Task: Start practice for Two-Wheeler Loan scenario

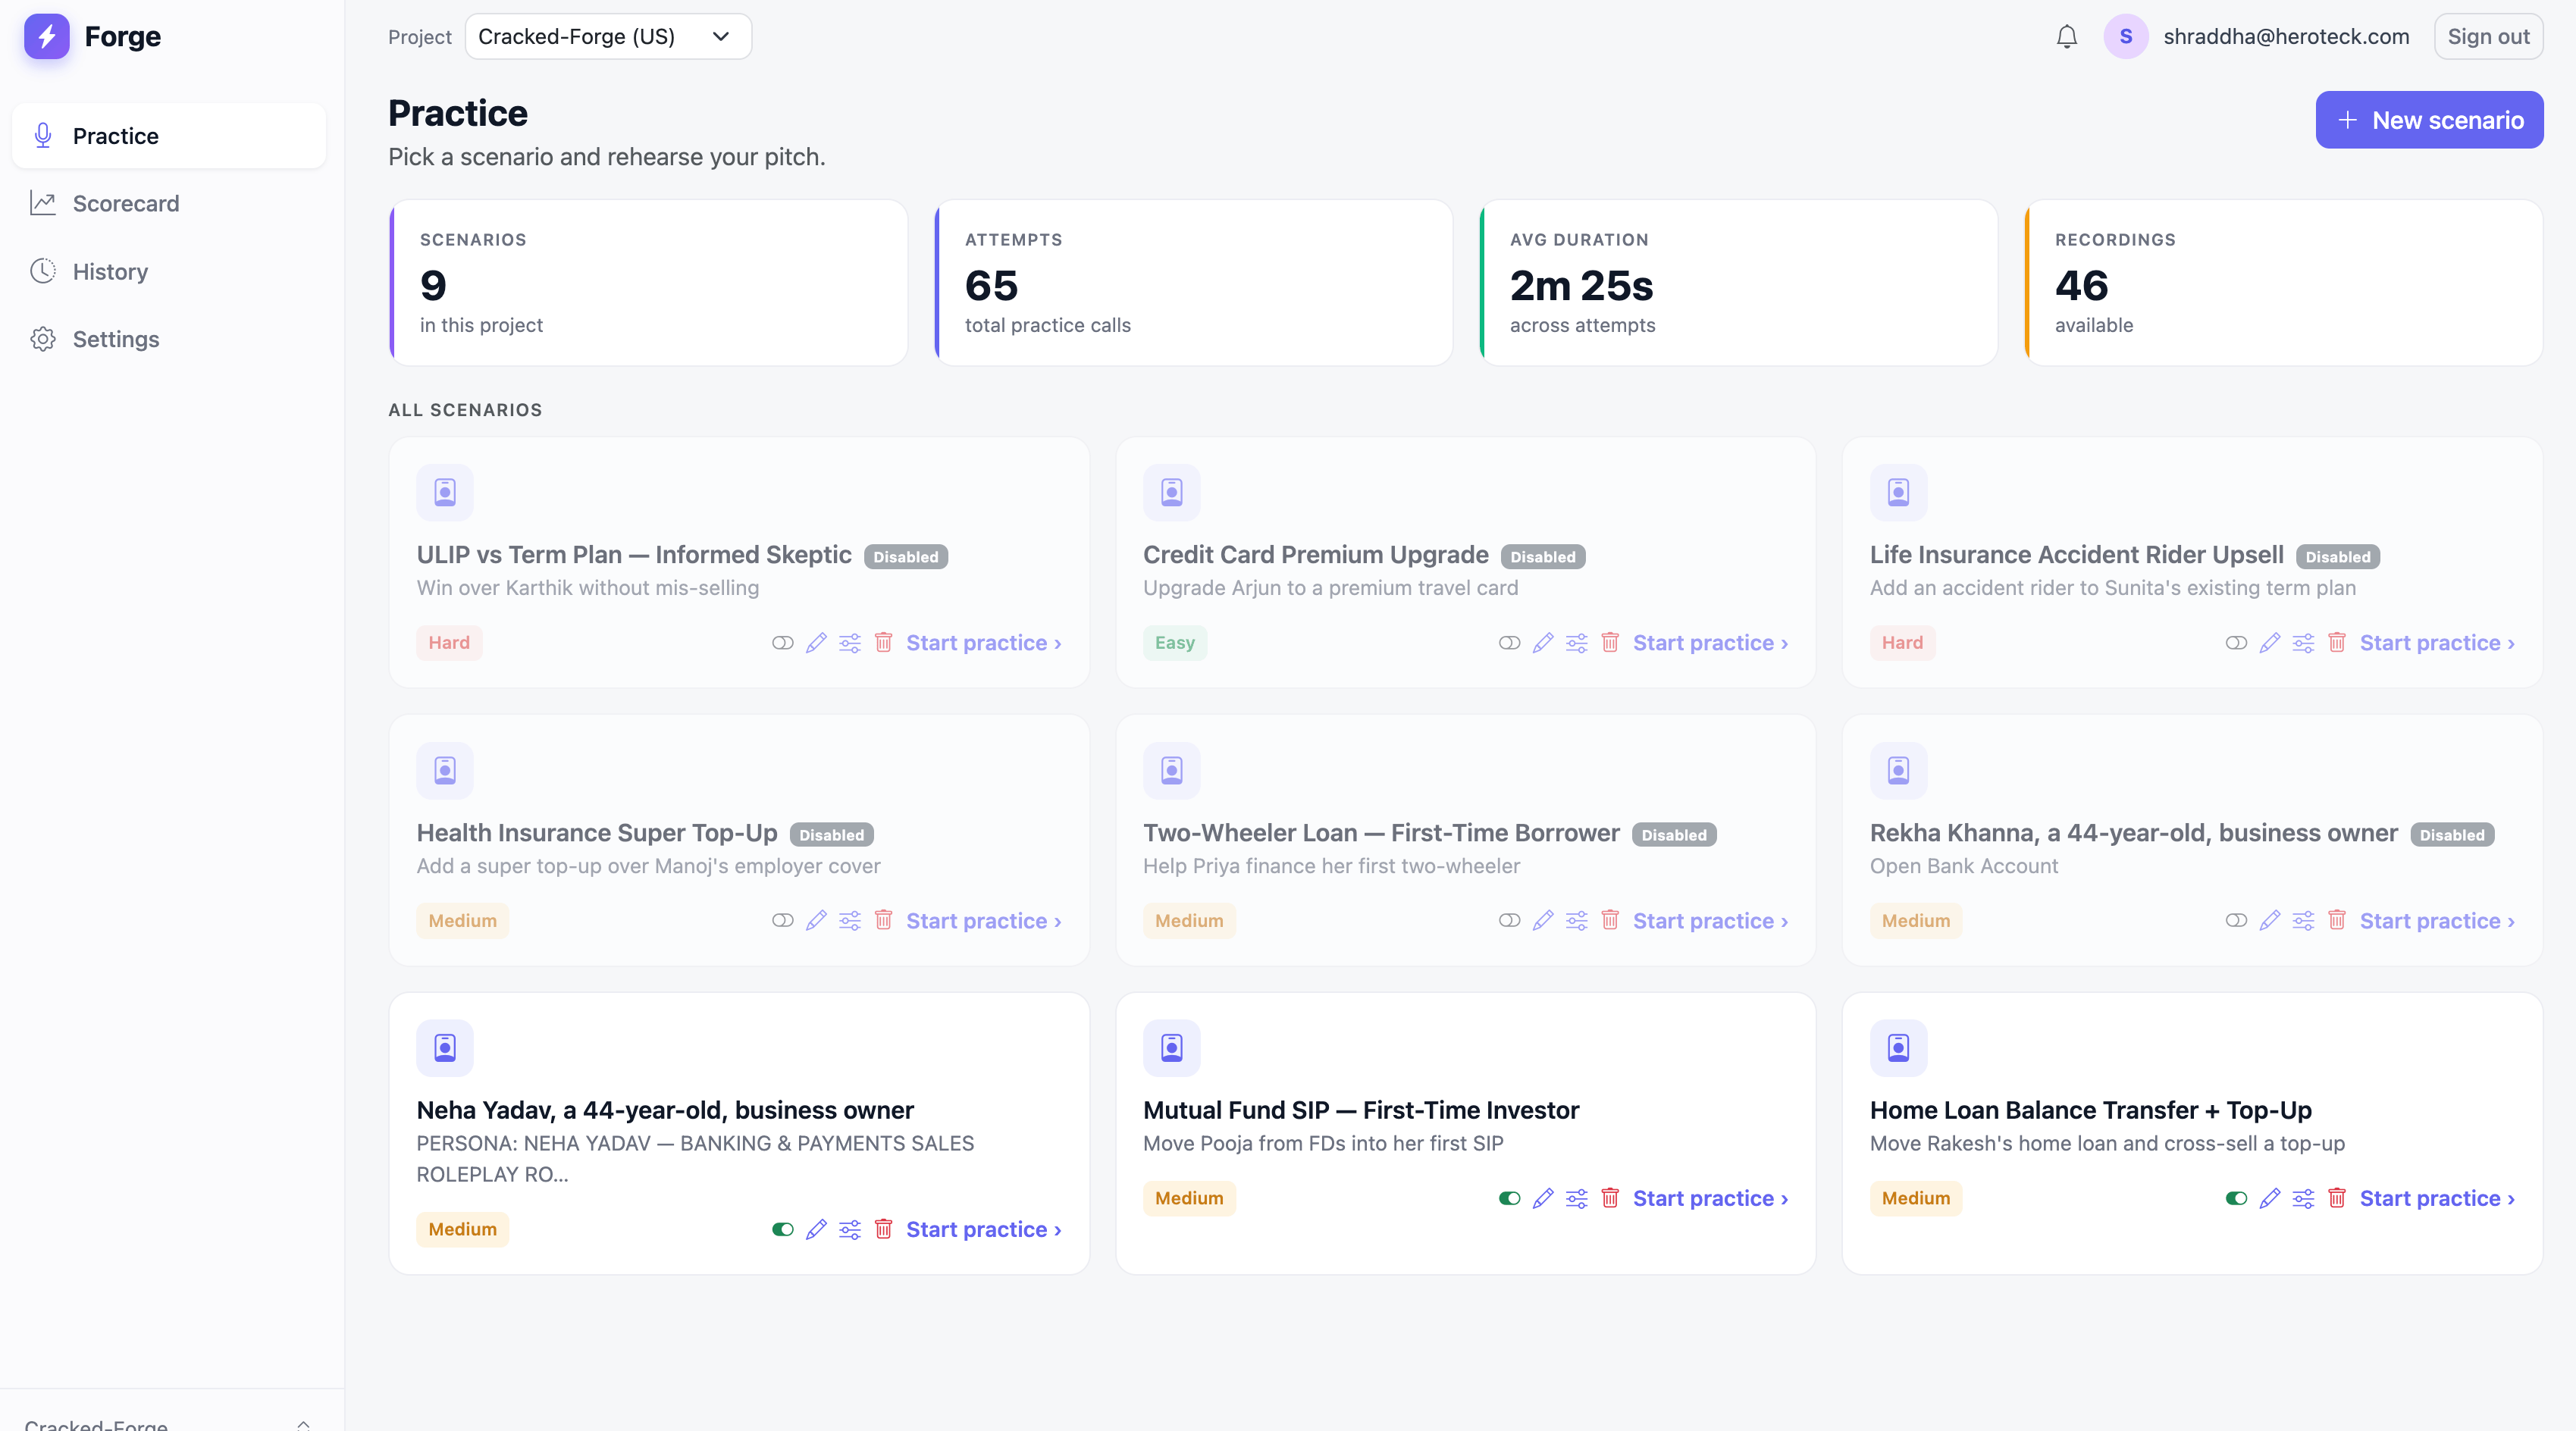Action: pyautogui.click(x=1711, y=921)
